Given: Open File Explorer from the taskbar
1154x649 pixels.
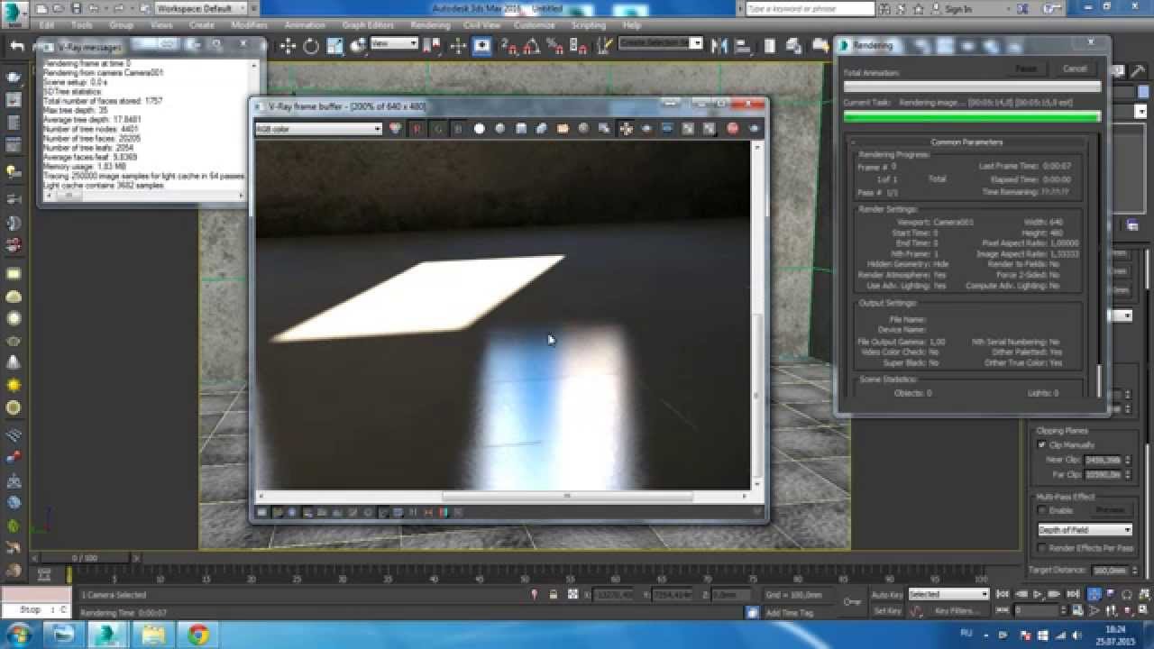Looking at the screenshot, I should (x=154, y=635).
